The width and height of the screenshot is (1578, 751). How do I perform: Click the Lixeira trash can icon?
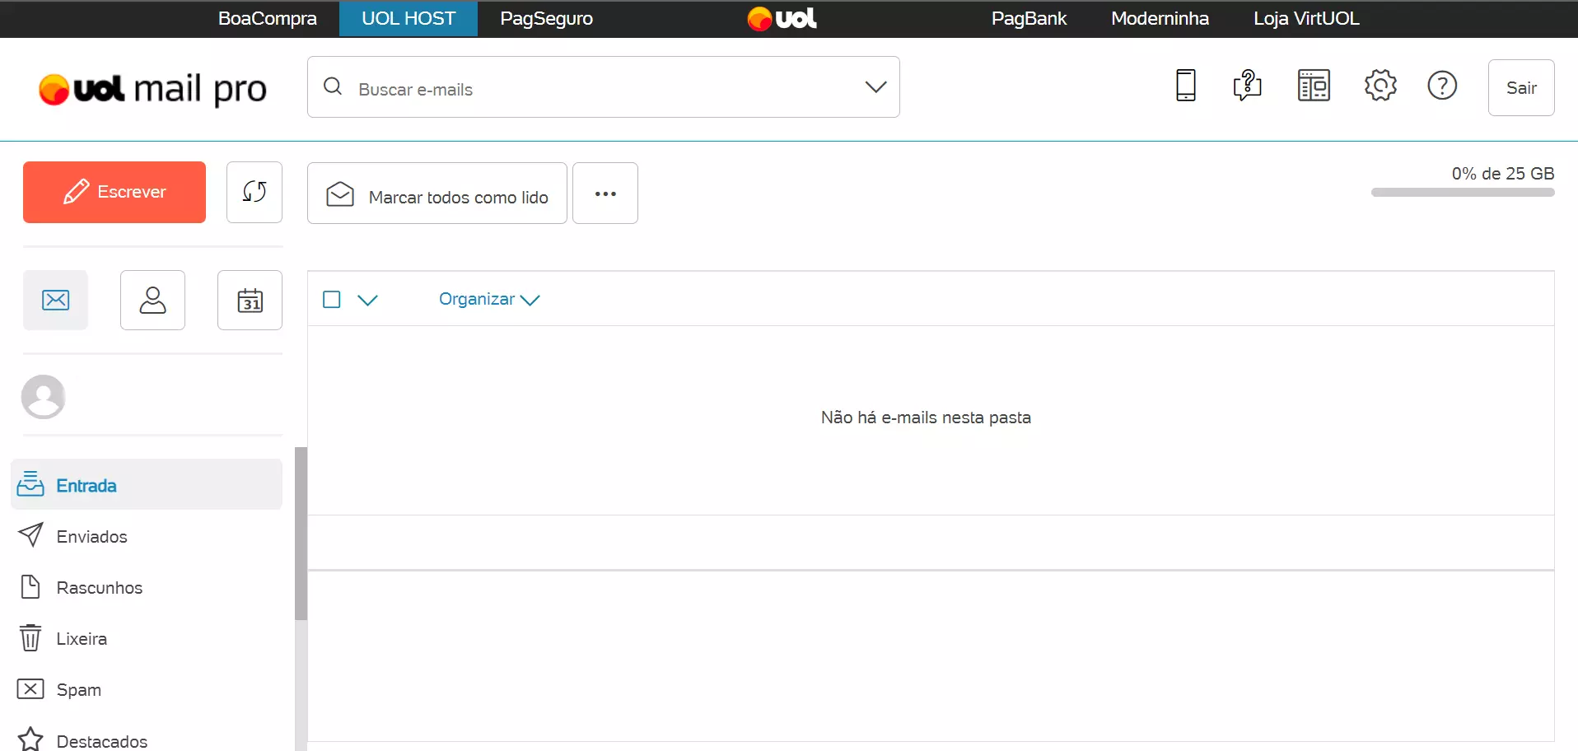pyautogui.click(x=30, y=638)
